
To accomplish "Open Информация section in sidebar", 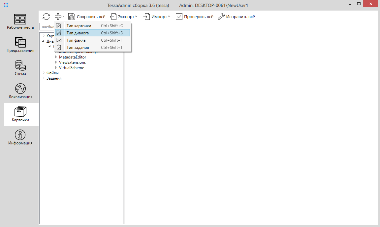I will click(20, 137).
